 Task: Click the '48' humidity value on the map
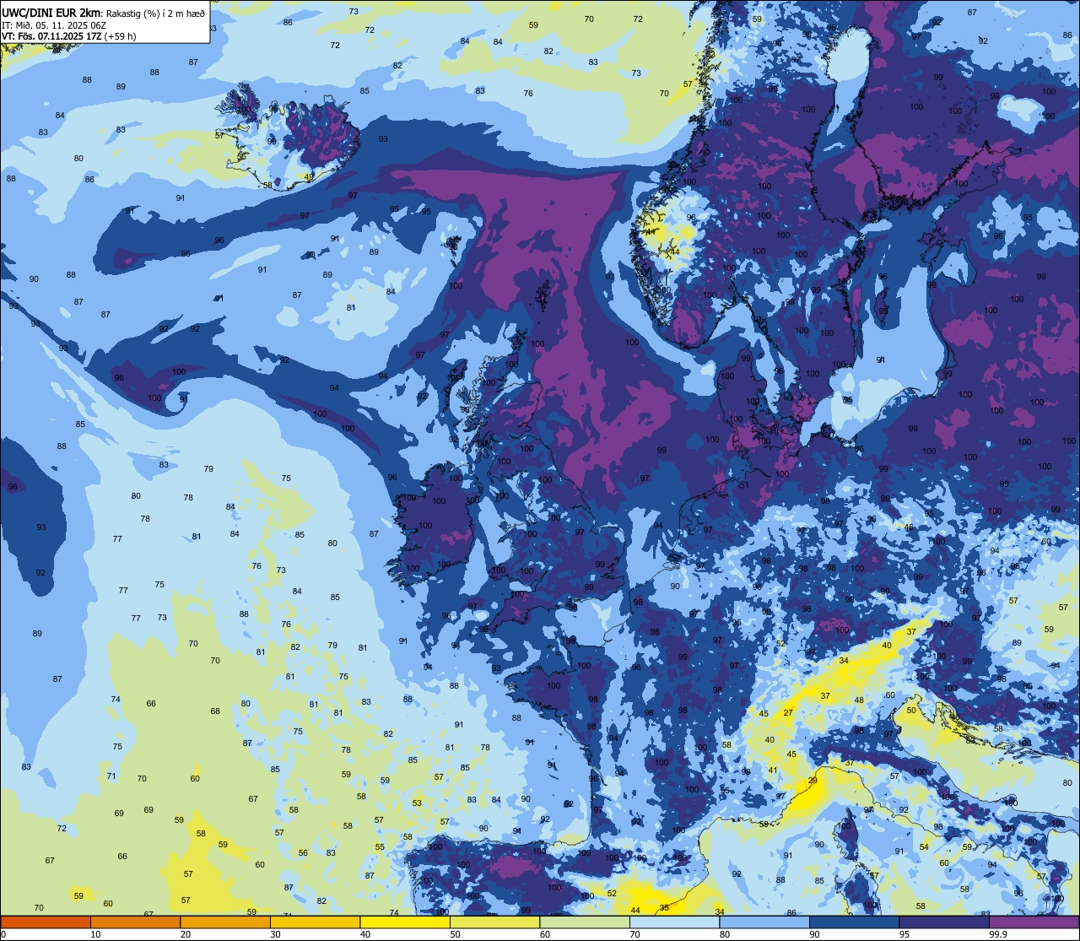(x=859, y=700)
